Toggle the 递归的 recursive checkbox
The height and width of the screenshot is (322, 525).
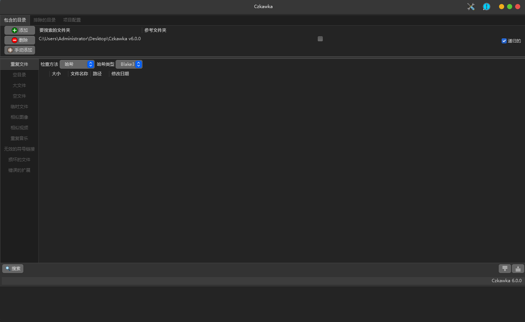click(x=504, y=41)
